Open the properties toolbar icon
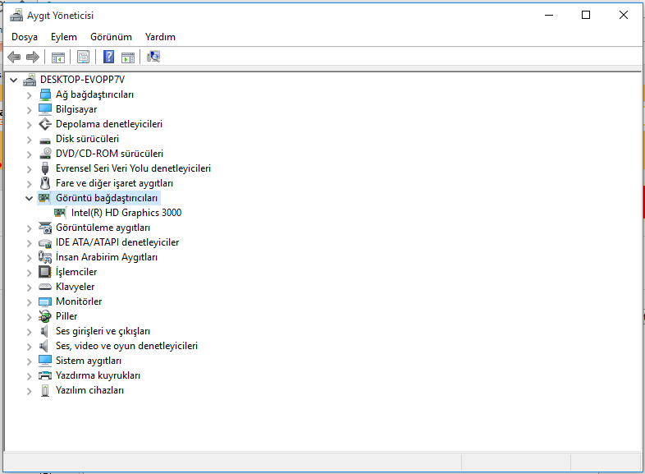Viewport: 645px width, 474px height. [83, 57]
